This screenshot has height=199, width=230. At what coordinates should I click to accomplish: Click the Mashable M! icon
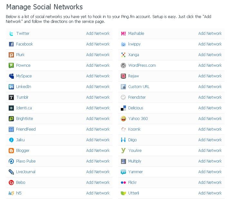123,34
